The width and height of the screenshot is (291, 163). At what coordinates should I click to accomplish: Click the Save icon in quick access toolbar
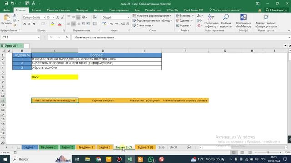tap(6, 3)
